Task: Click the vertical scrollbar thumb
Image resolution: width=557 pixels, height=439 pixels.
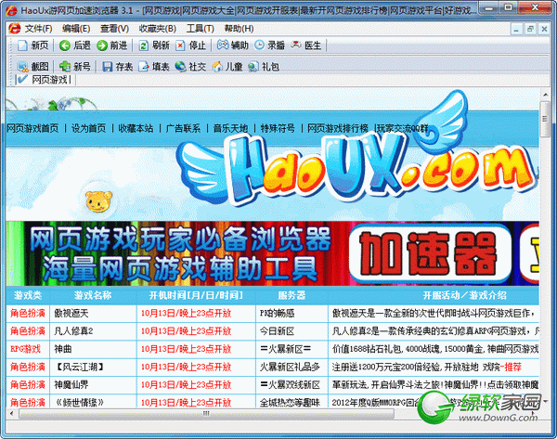Action: click(545, 119)
